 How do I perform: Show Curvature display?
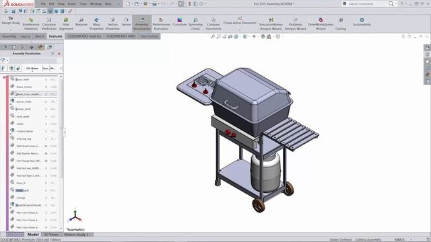(x=180, y=22)
